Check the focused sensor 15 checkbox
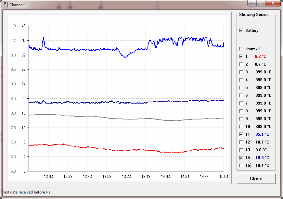283x199 pixels. [x=241, y=166]
